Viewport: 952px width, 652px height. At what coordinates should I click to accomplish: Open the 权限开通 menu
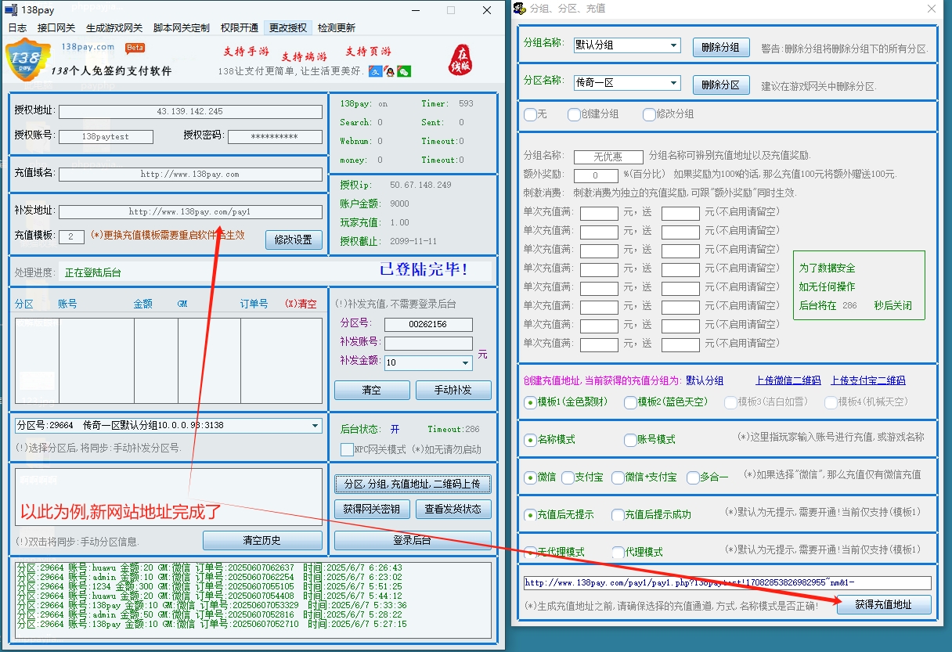click(x=240, y=27)
